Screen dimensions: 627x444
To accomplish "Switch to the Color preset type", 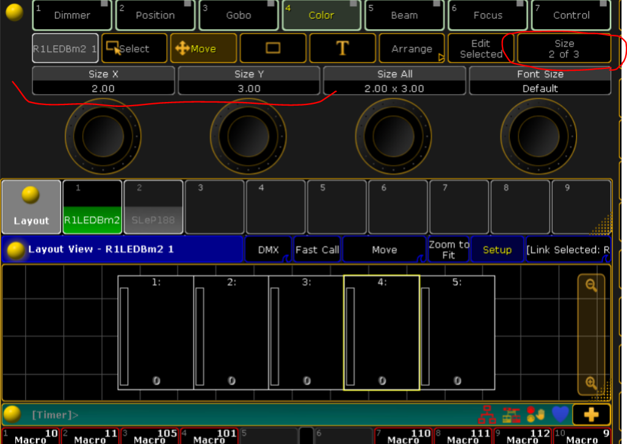I will 322,15.
